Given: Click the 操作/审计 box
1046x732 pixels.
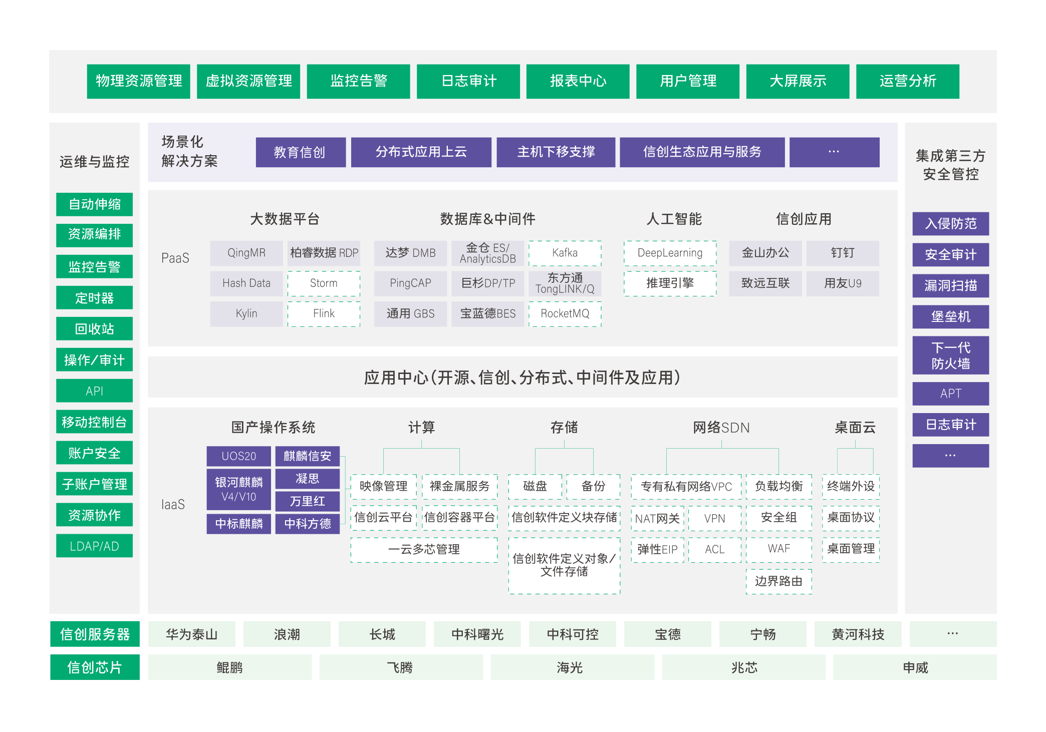Looking at the screenshot, I should [95, 359].
